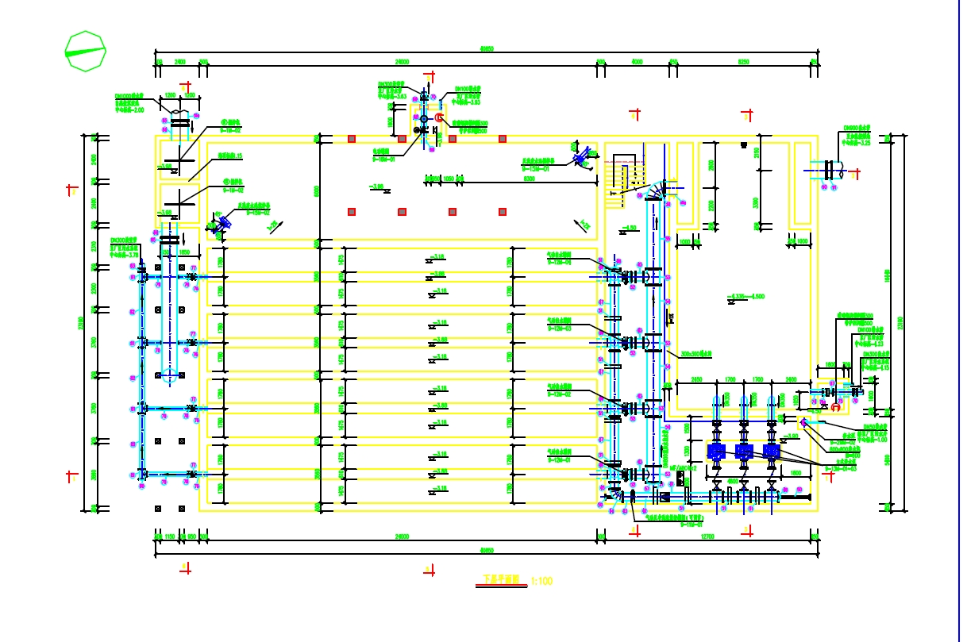This screenshot has height=642, width=967.
Task: Click the label 9-15M-02
Action: pos(258,213)
